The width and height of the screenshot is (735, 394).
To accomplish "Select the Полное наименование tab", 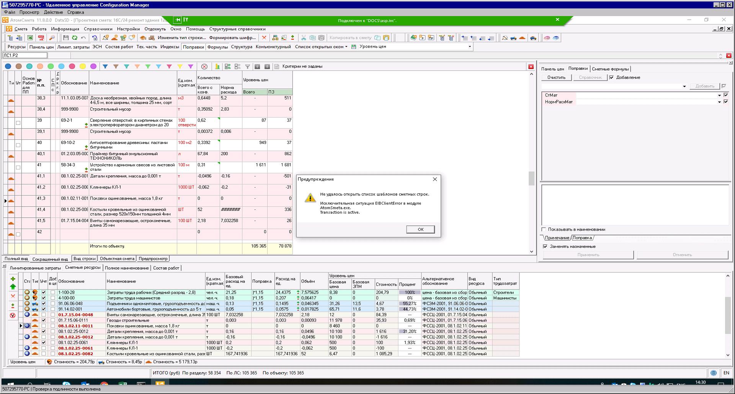I will [127, 268].
